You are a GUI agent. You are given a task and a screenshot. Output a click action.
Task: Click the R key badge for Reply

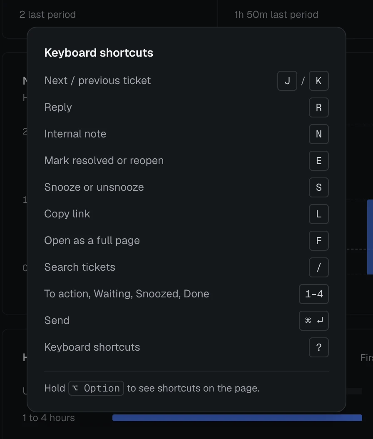[319, 107]
